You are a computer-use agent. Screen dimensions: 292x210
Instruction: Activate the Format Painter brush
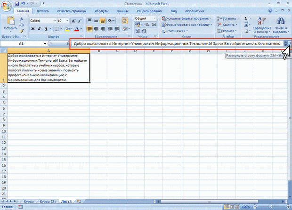[21, 31]
